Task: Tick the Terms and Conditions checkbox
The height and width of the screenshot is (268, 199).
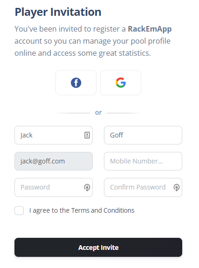Action: click(19, 210)
